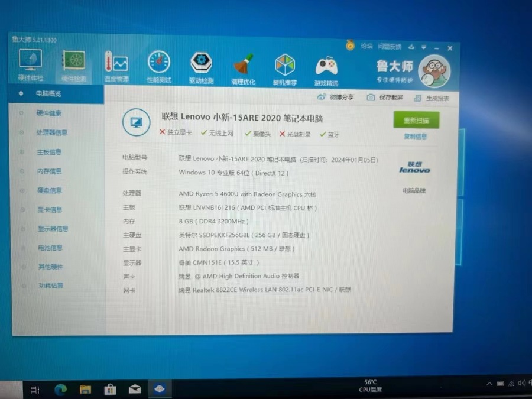Open 电池信息 sidebar item

[x=51, y=248]
